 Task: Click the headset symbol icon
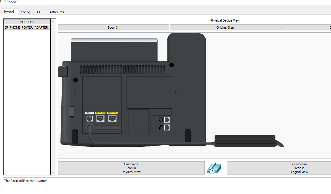tap(161, 120)
